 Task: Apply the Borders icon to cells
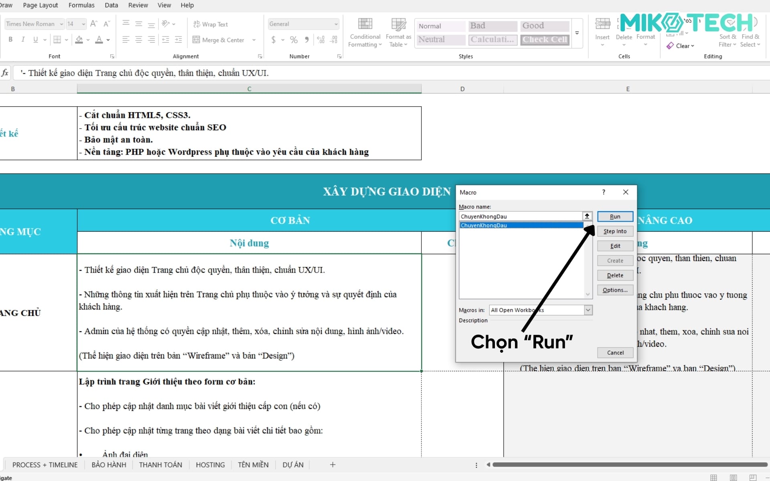pos(57,40)
